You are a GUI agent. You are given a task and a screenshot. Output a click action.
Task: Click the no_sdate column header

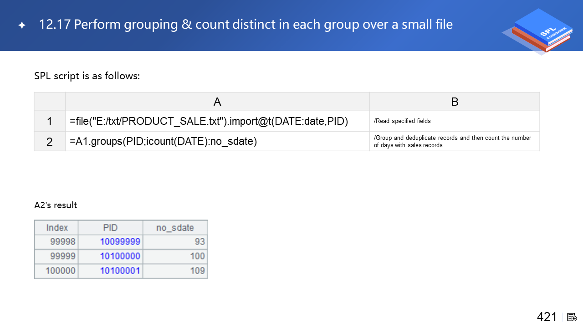coord(175,228)
